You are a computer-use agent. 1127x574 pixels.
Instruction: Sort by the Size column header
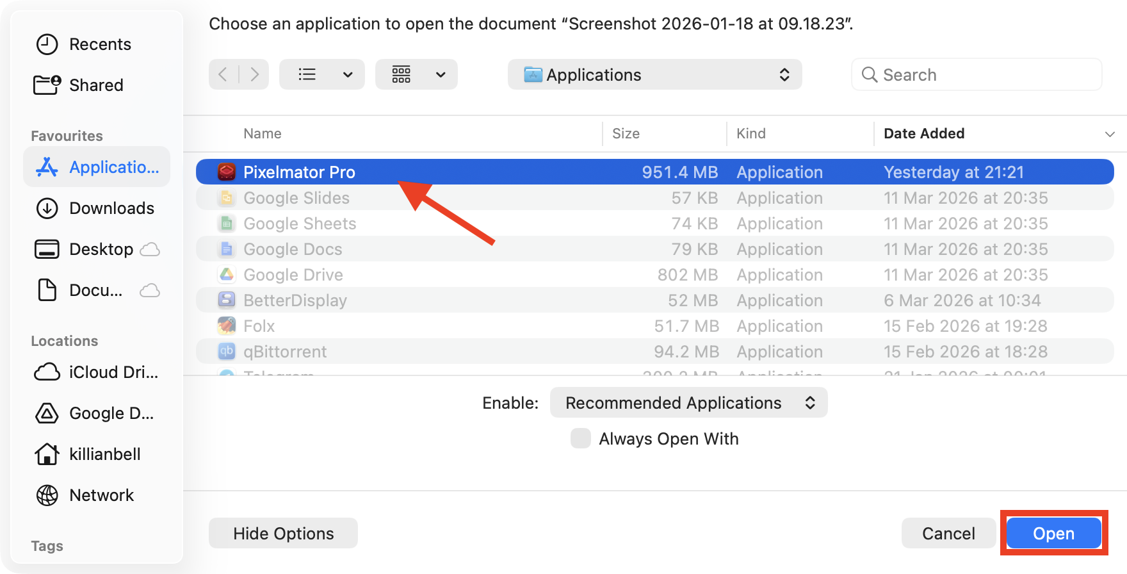[626, 133]
